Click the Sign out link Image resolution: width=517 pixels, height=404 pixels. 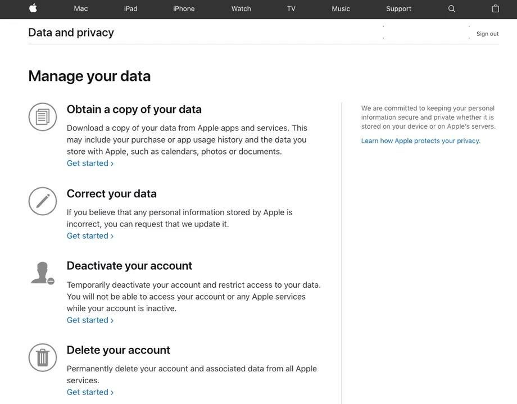[x=487, y=34]
